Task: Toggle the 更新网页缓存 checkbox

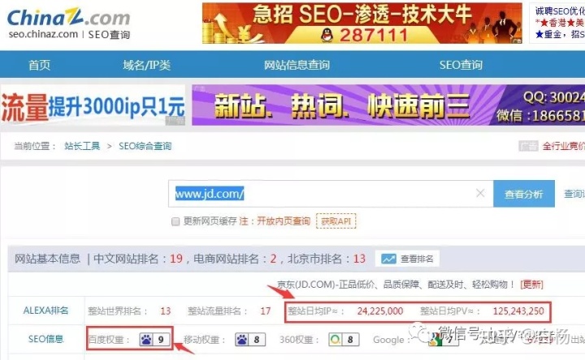Action: click(175, 221)
